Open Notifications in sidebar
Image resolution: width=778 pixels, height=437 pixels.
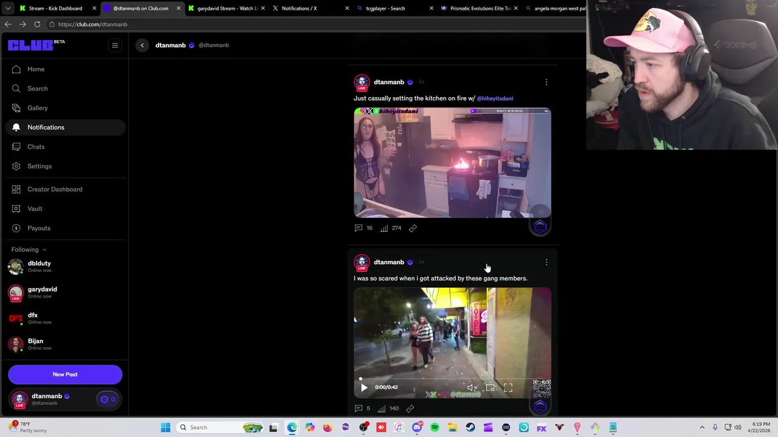coord(64,127)
